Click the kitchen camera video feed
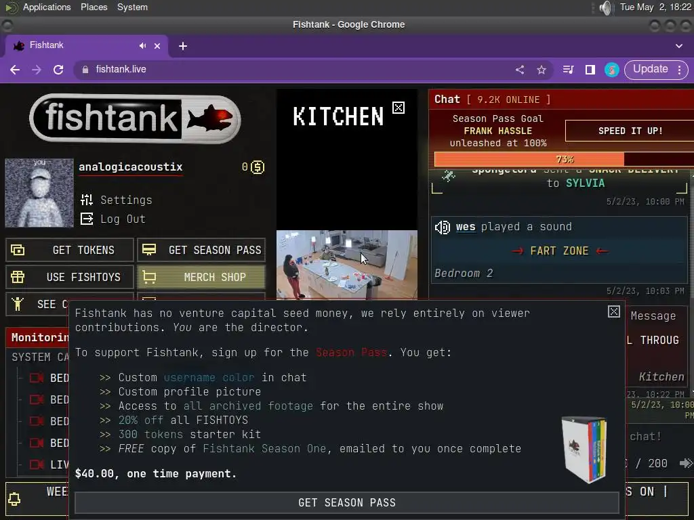This screenshot has width=694, height=520. 347,265
